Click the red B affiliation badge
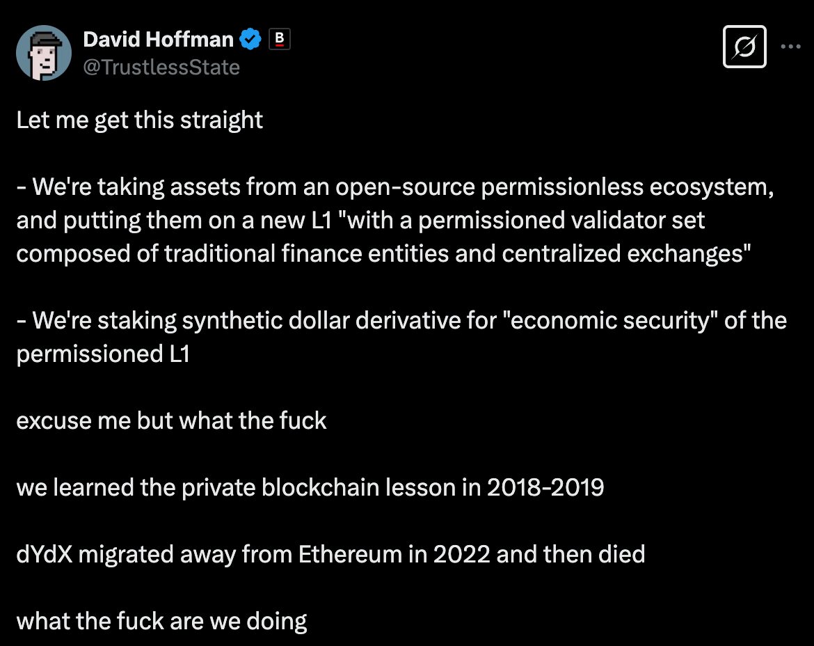 pos(279,39)
